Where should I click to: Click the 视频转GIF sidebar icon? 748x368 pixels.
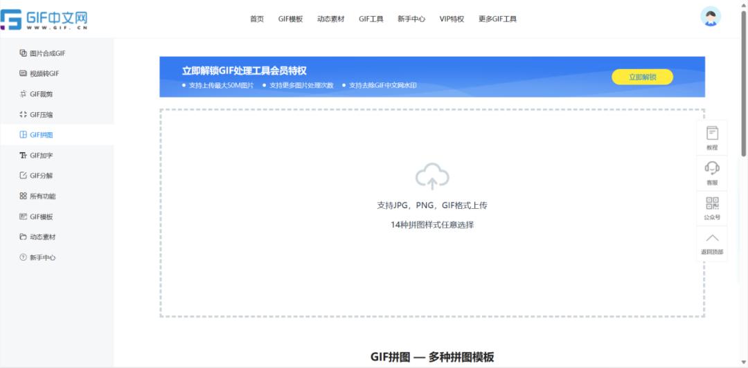(23, 73)
